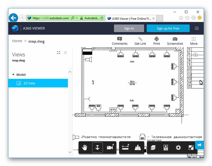The width and height of the screenshot is (212, 166).
Task: Click Get Link to share
Action: 140,41
